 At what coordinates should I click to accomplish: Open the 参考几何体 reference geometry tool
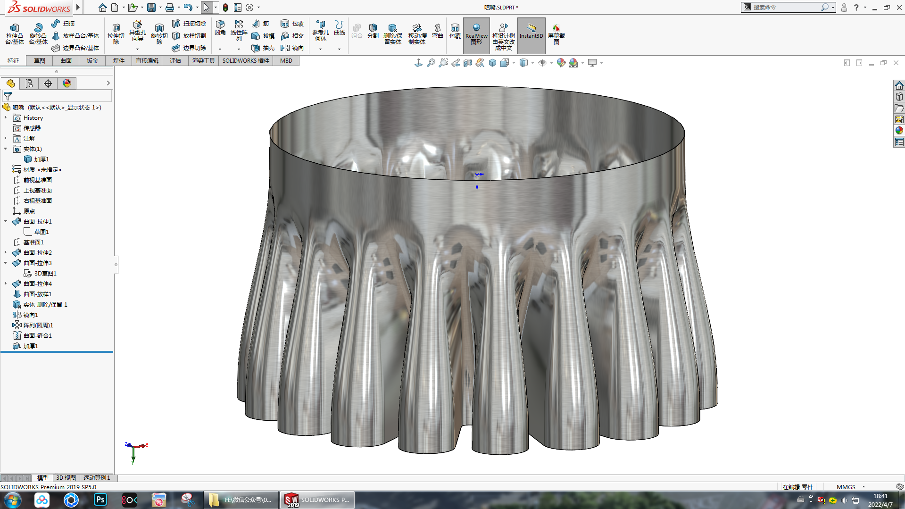pyautogui.click(x=320, y=31)
